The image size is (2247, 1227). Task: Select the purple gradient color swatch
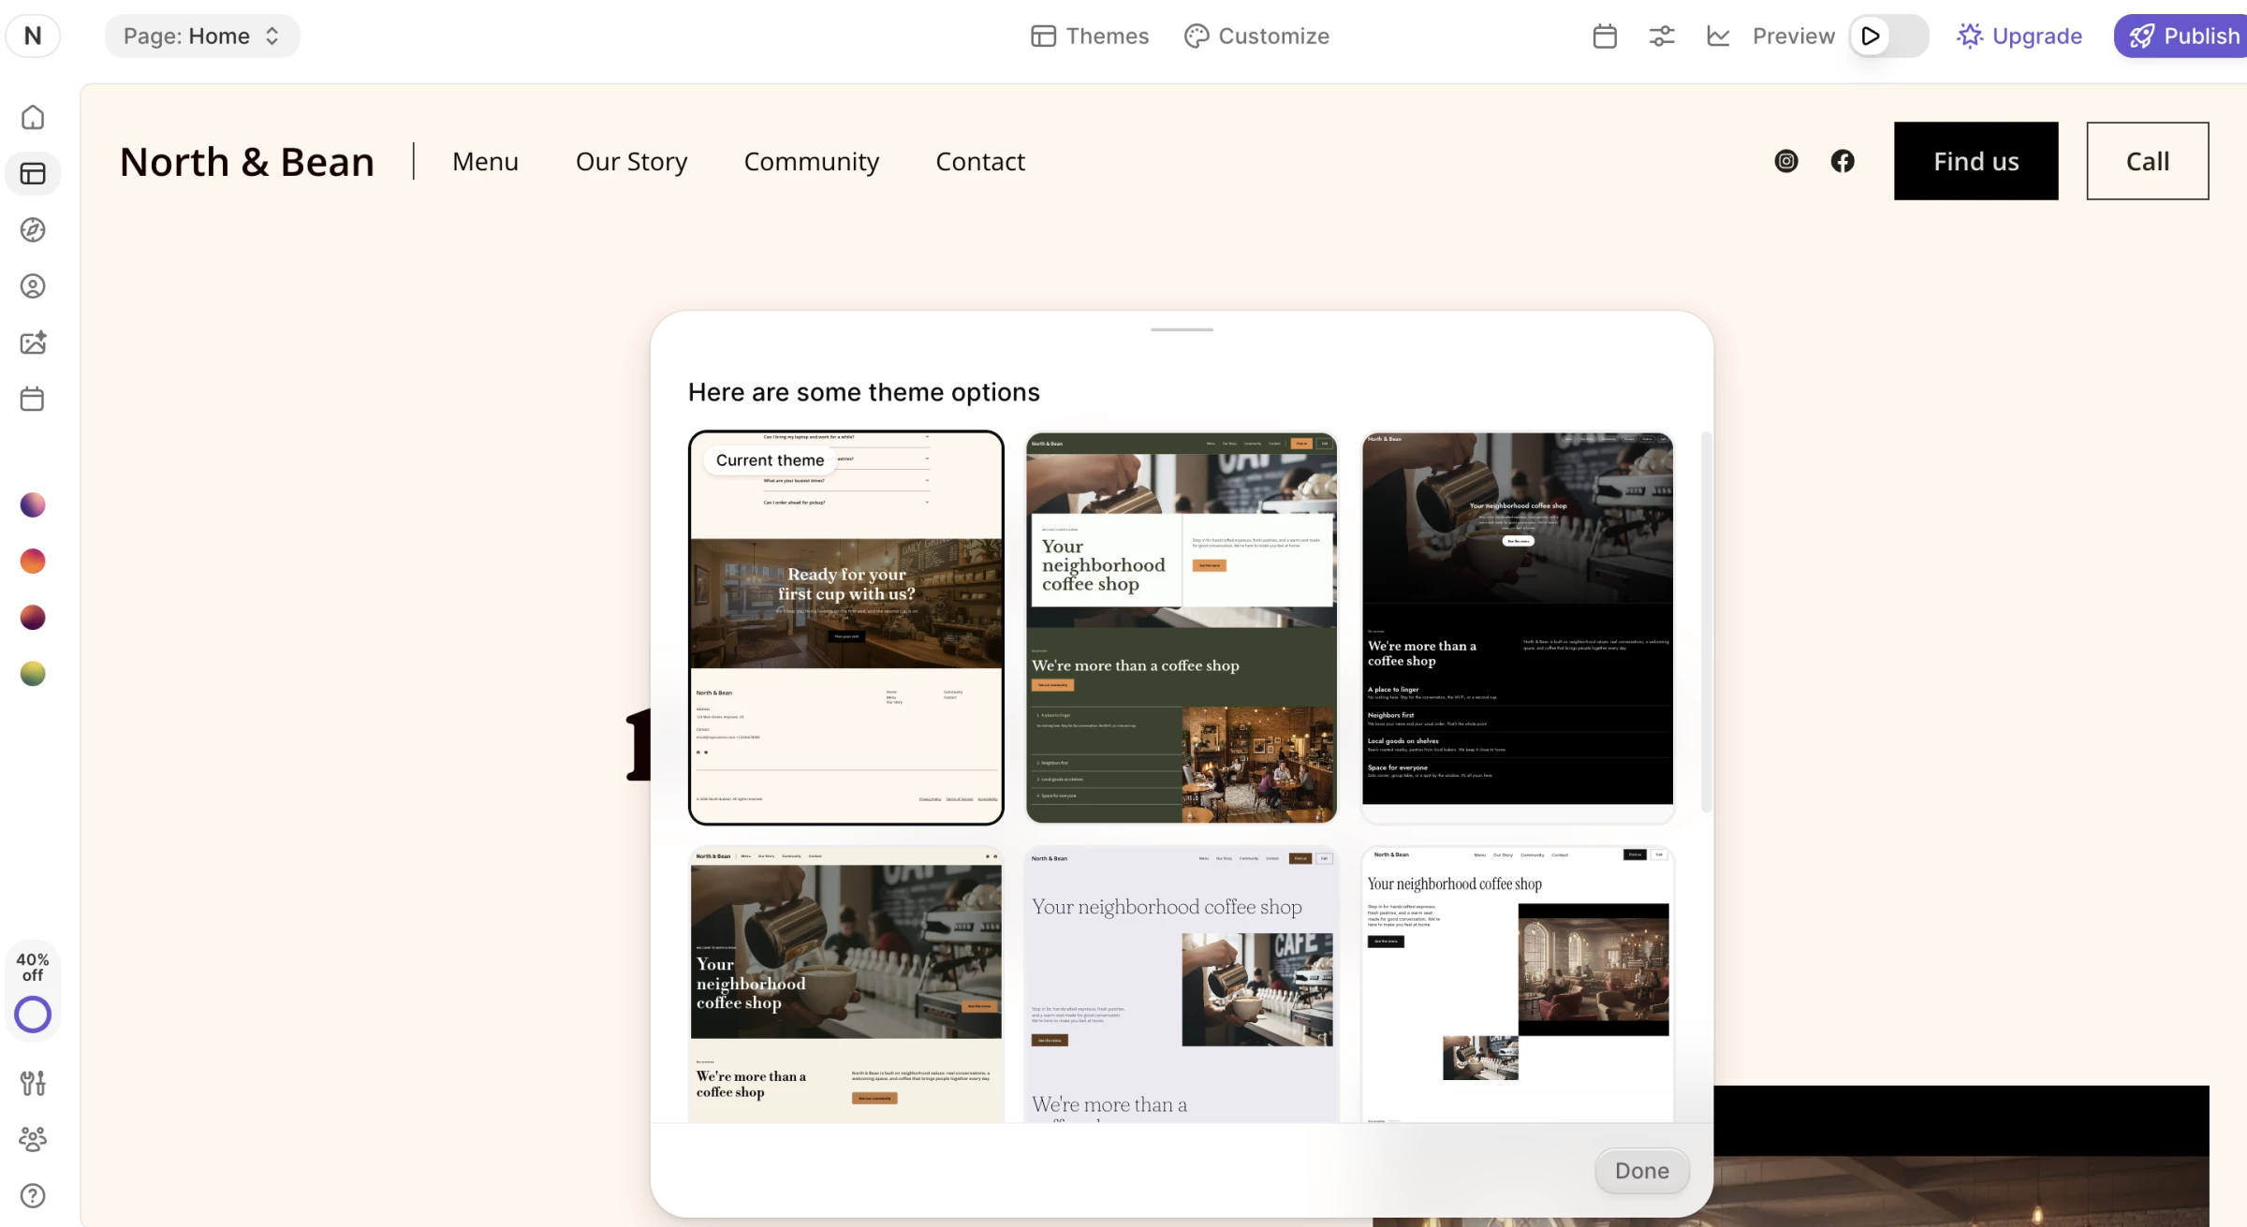click(x=33, y=505)
